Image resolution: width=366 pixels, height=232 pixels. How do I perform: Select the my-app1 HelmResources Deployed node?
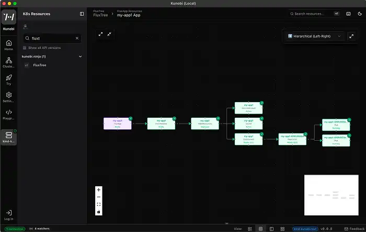pos(205,124)
